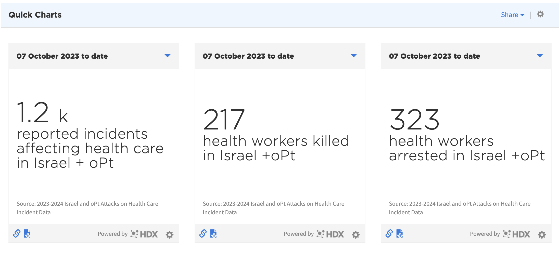
Task: Click link icon on health workers arrested card
Action: pos(389,233)
